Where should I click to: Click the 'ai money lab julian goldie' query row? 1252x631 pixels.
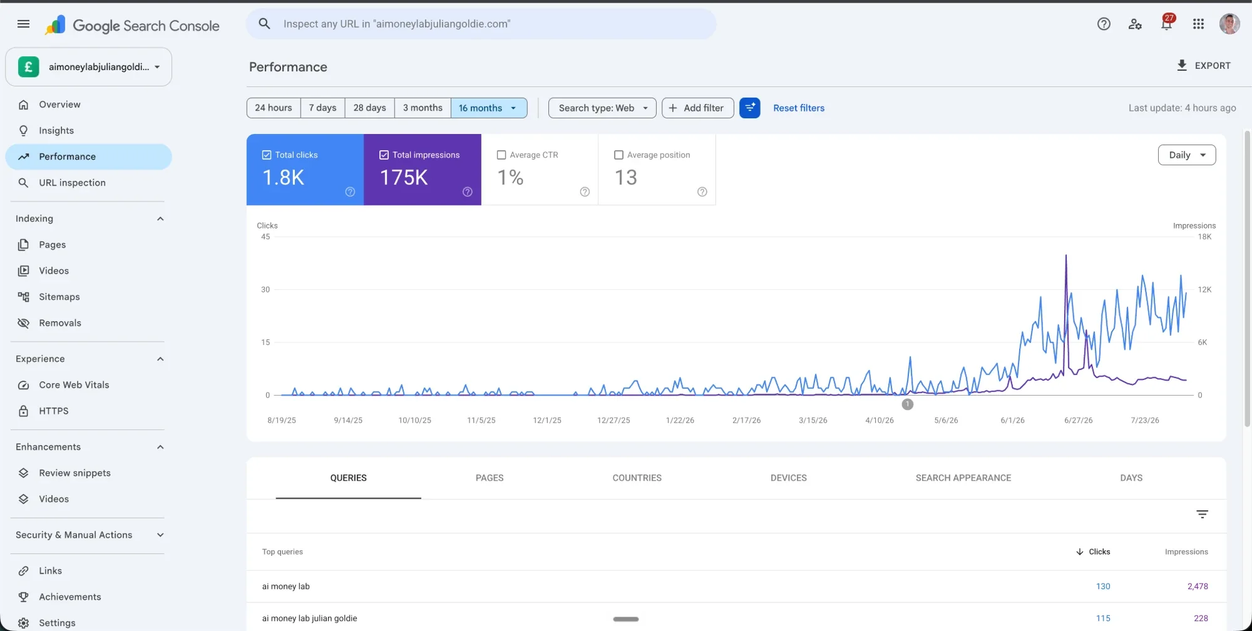(x=736, y=618)
